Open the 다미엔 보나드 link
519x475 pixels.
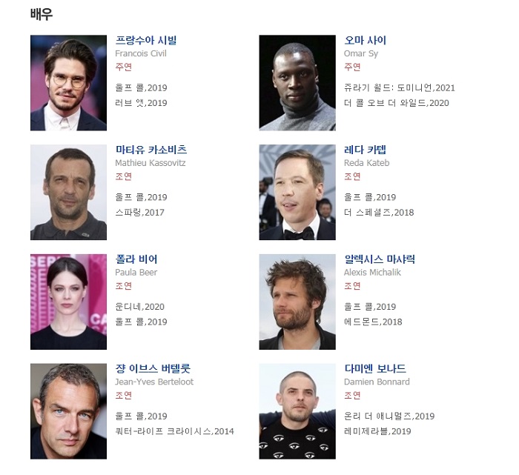(x=375, y=369)
